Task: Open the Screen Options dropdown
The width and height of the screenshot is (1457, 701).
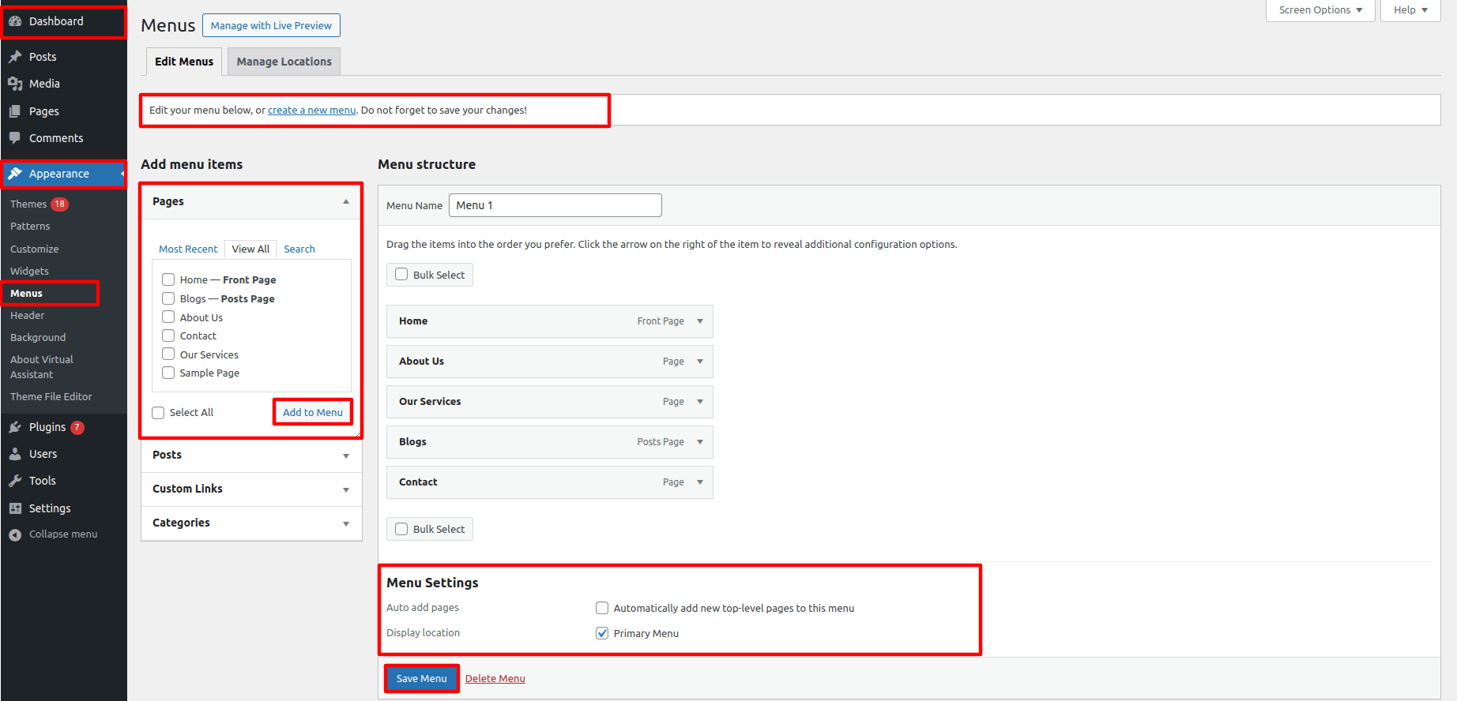Action: (1320, 10)
